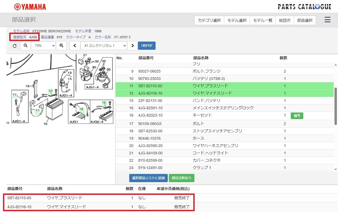Screen dimensions: 338x212
Task: Click the Yamaha logo
Action: (30, 7)
